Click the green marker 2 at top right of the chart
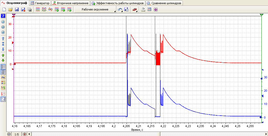The height and width of the screenshot is (136, 268). pos(261,15)
